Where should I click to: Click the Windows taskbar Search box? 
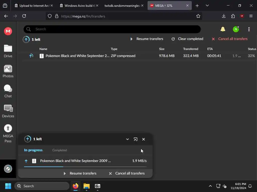(42, 186)
